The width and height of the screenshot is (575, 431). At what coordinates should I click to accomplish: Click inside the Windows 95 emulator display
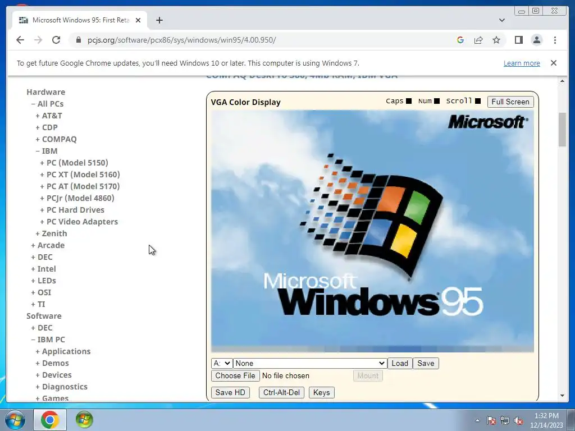click(x=372, y=231)
